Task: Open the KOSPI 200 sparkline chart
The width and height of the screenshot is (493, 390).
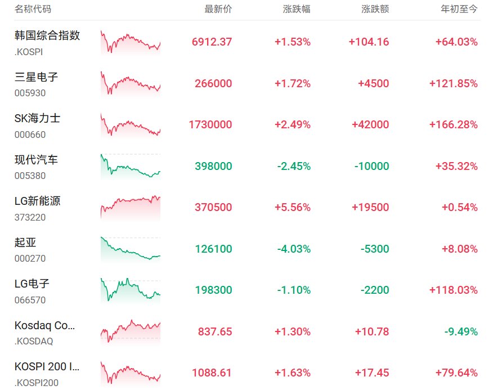Action: [131, 373]
